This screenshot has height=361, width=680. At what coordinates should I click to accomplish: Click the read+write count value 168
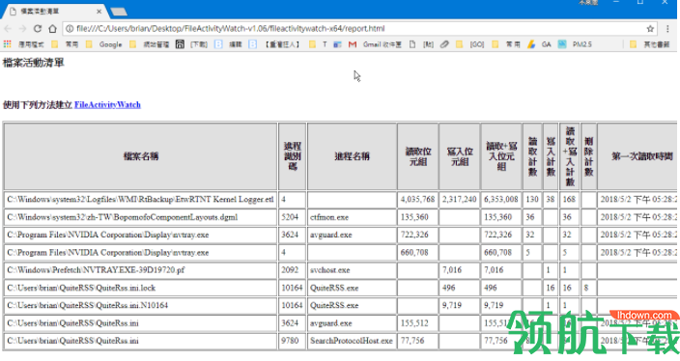[569, 200]
